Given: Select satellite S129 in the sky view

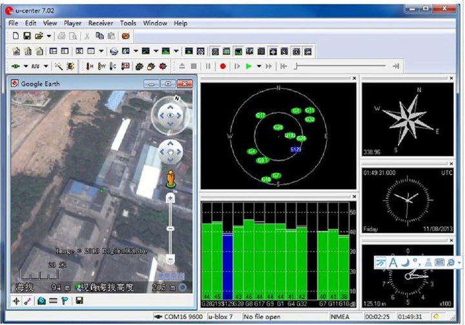Looking at the screenshot, I should pos(296,150).
